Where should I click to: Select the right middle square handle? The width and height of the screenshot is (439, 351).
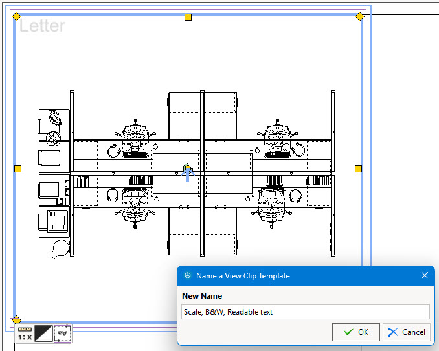click(x=358, y=168)
